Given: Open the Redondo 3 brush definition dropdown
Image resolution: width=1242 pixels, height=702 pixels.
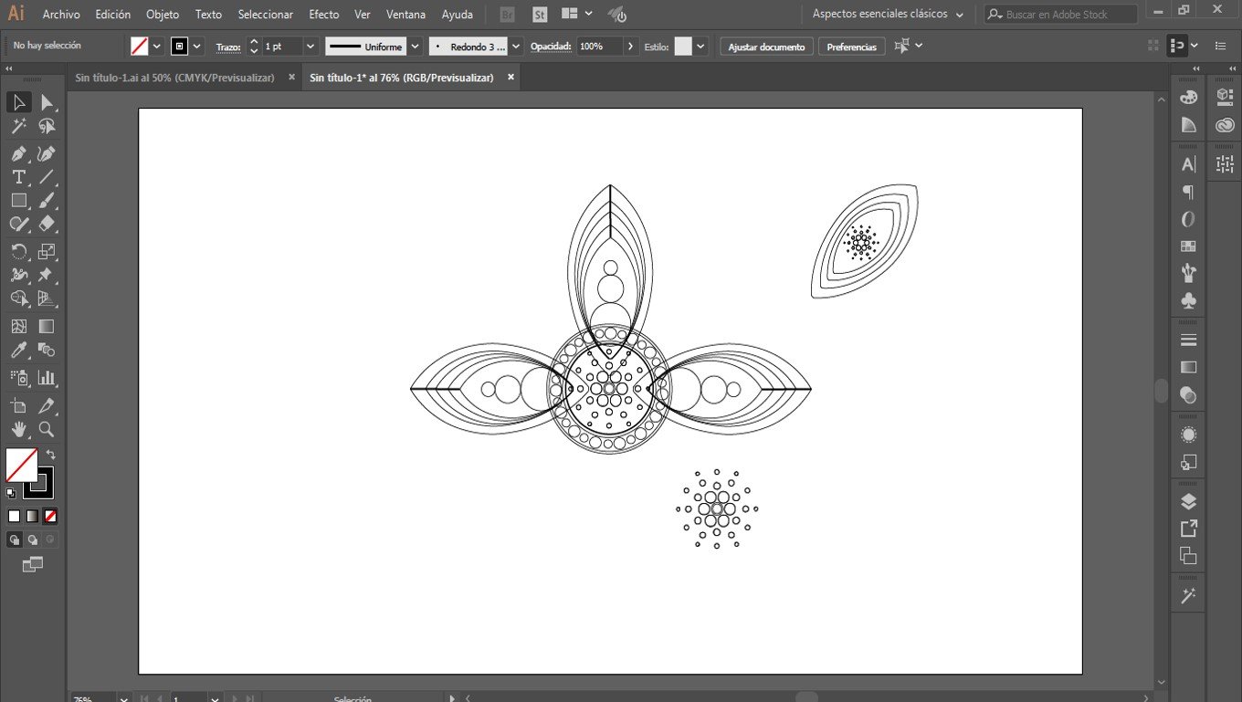Looking at the screenshot, I should (x=517, y=46).
